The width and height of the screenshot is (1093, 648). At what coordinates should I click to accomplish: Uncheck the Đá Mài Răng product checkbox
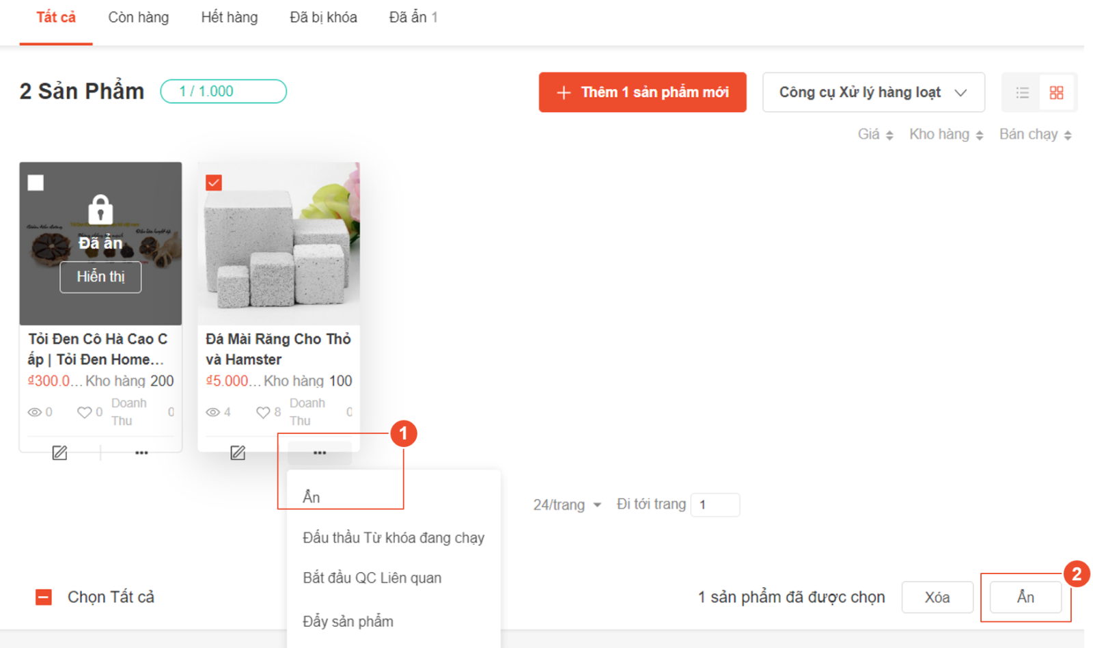click(214, 183)
